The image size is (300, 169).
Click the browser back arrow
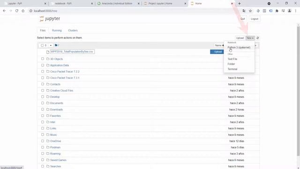point(4,11)
